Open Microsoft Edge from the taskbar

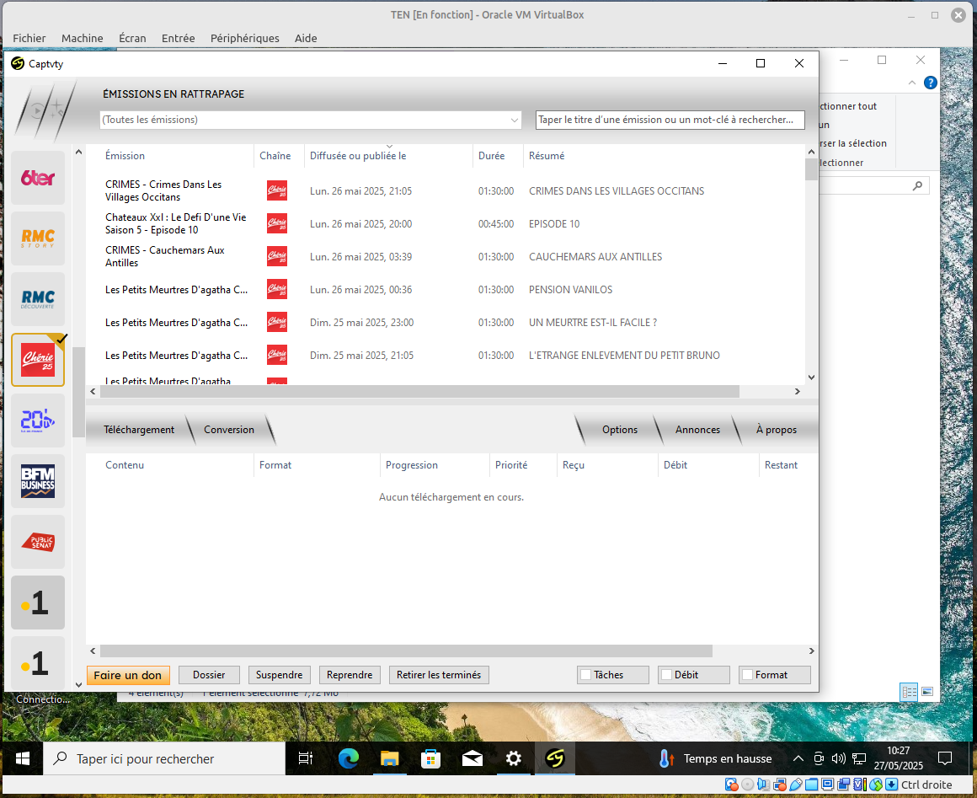(x=349, y=758)
